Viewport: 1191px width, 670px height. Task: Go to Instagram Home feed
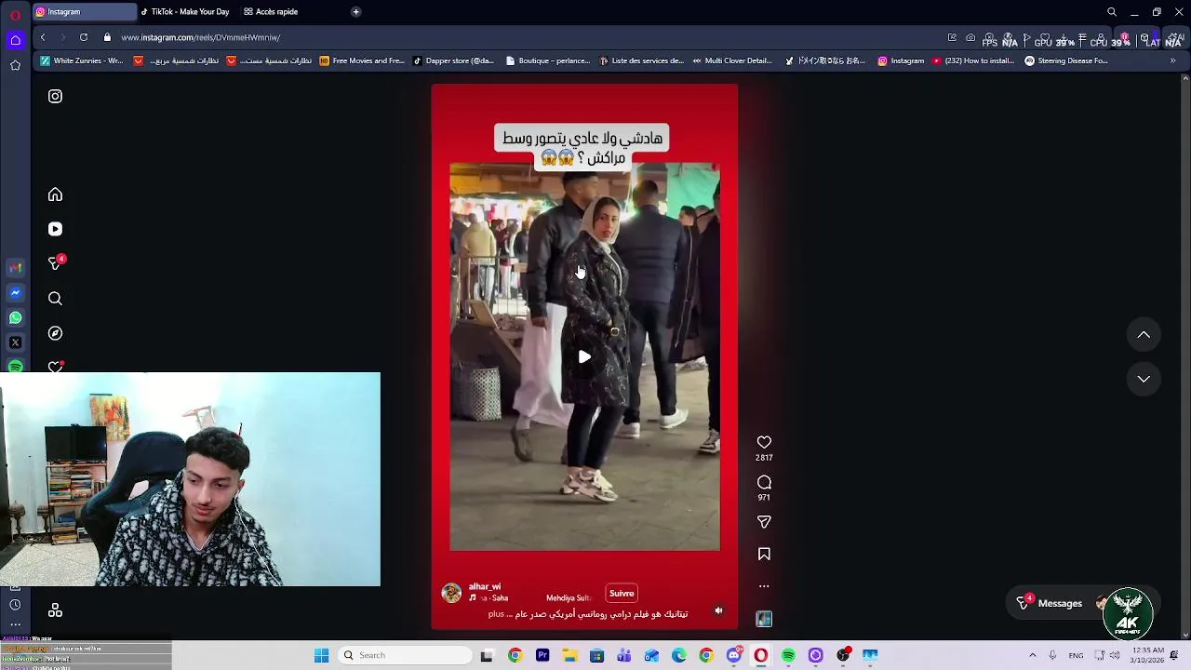click(x=55, y=194)
